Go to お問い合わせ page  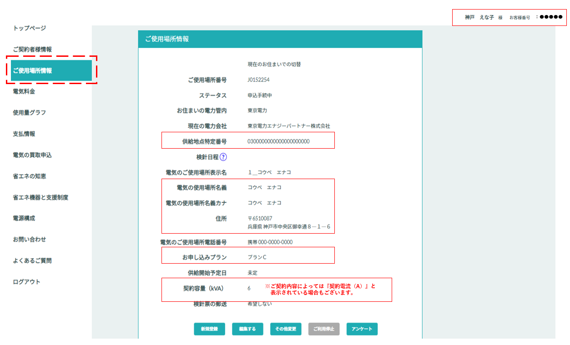point(30,240)
